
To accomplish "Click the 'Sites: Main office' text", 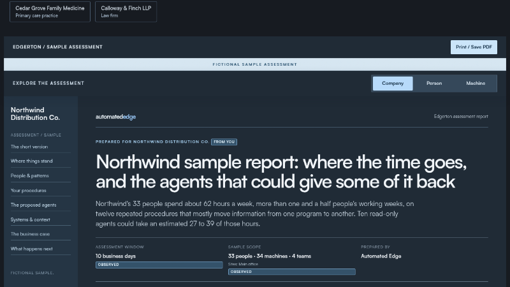I will click(x=243, y=264).
